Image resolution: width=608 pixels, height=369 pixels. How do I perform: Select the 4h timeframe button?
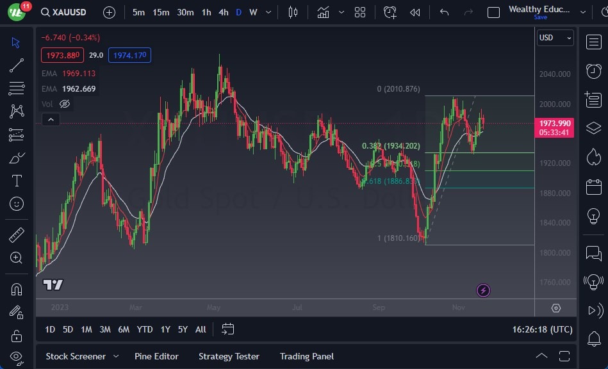(x=223, y=12)
